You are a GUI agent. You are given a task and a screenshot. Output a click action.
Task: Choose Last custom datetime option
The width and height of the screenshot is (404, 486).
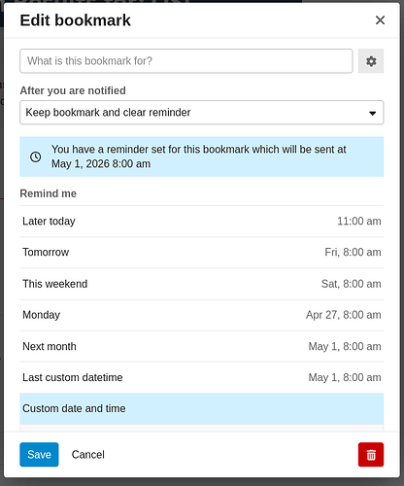coord(202,377)
